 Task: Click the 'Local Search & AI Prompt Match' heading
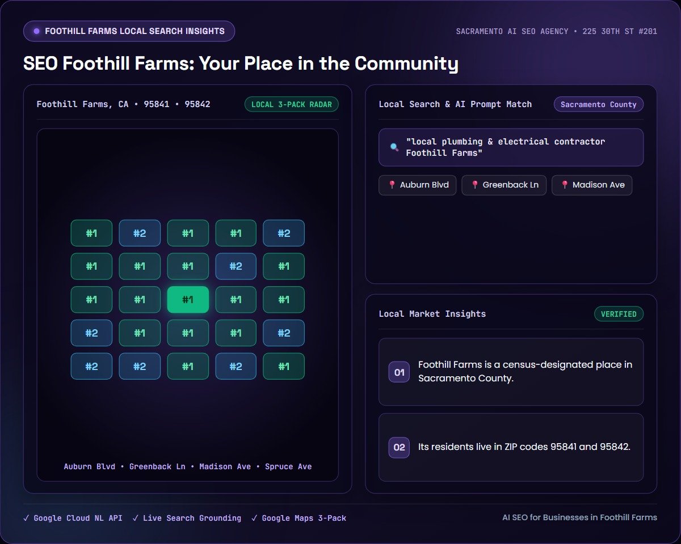tap(455, 104)
